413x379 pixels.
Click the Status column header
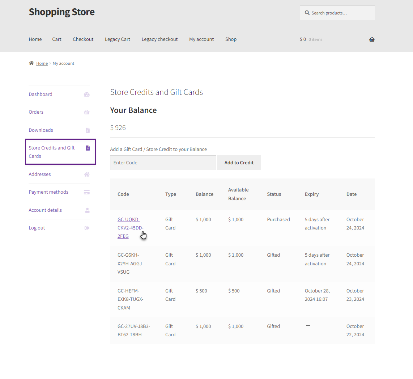(x=274, y=194)
